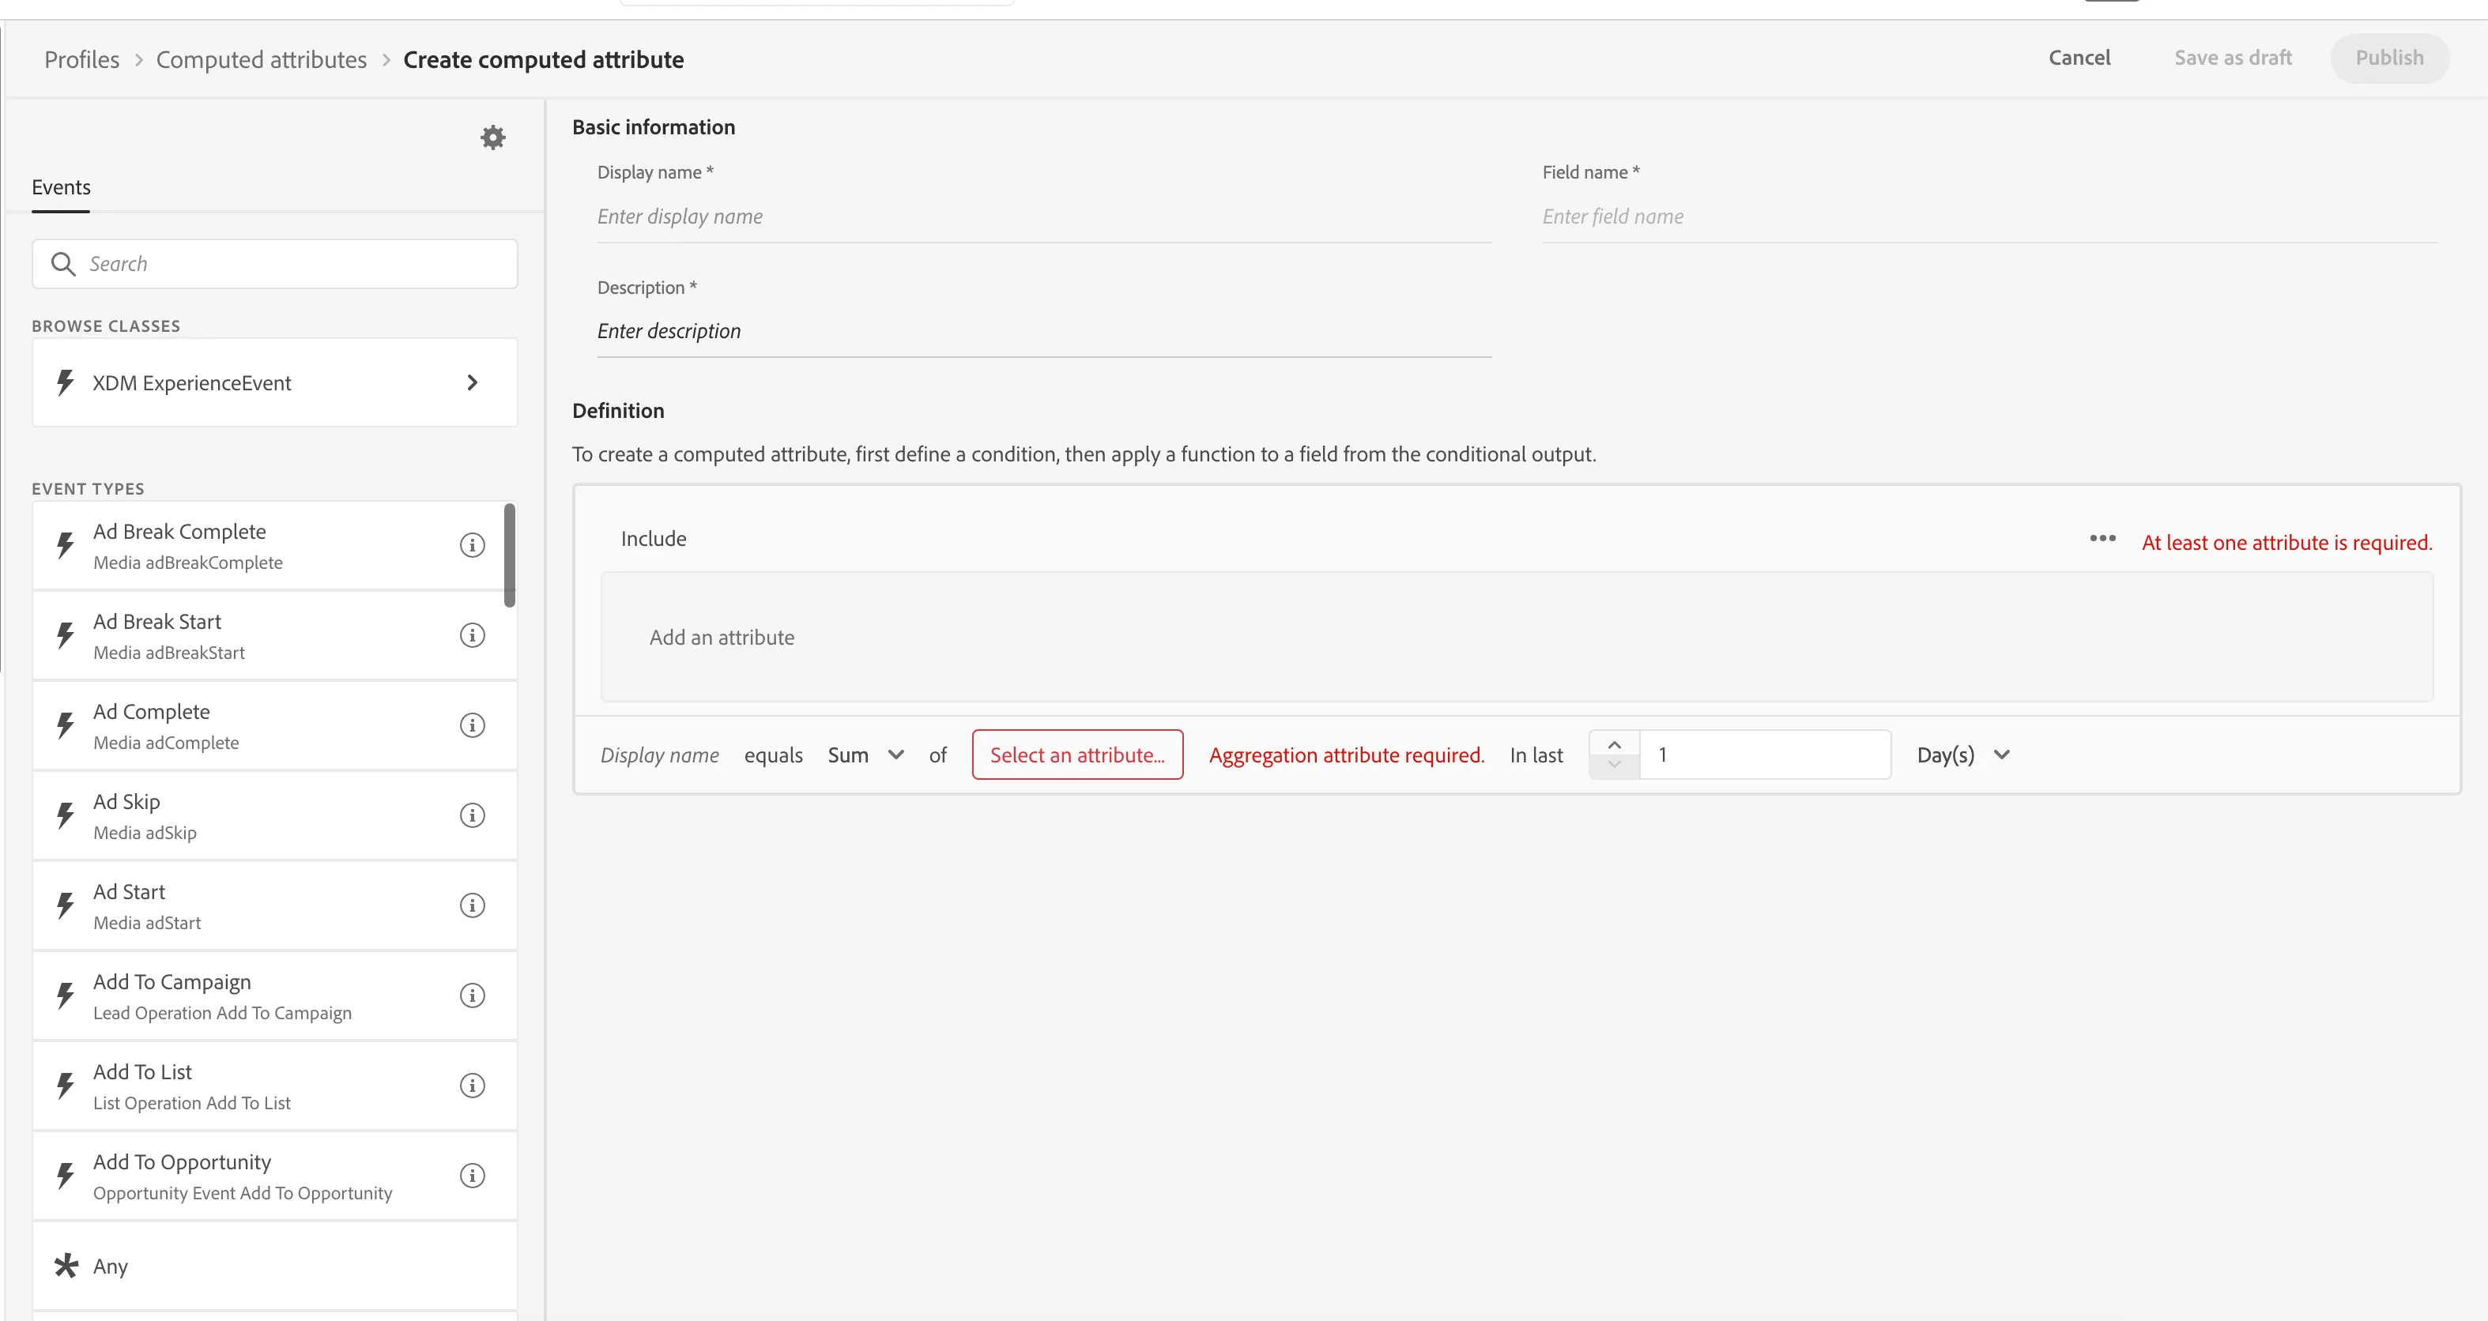
Task: Focus the Description input
Action: [x=1044, y=331]
